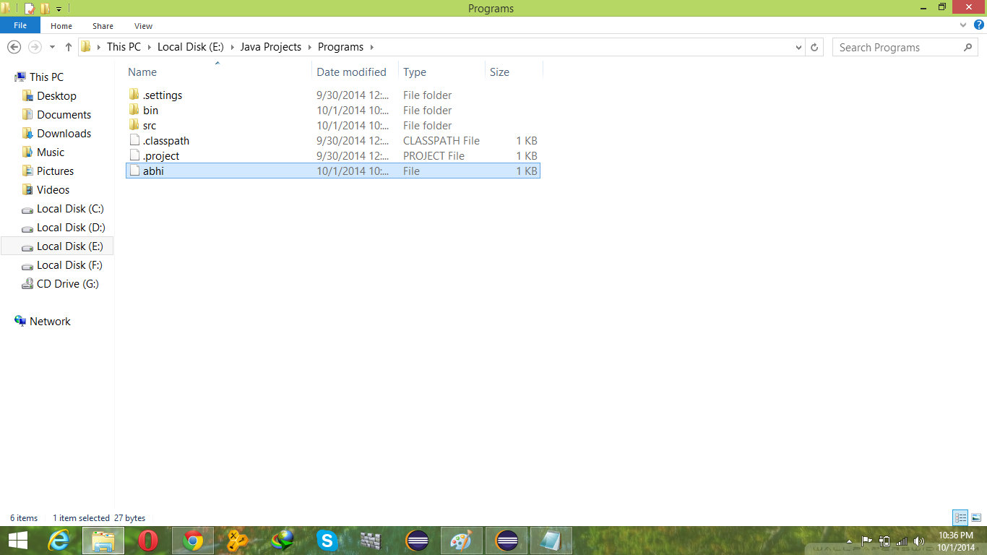Click the Help question mark icon

(980, 25)
